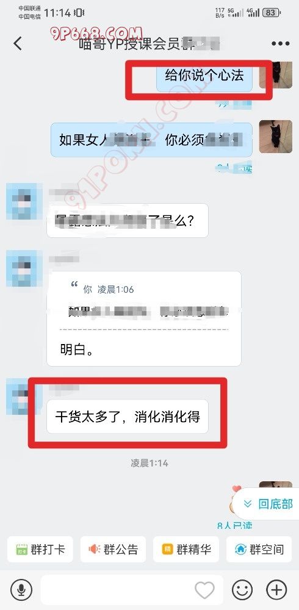The height and width of the screenshot is (610, 299).
Task: Go back with the top-left arrow
Action: [x=18, y=43]
